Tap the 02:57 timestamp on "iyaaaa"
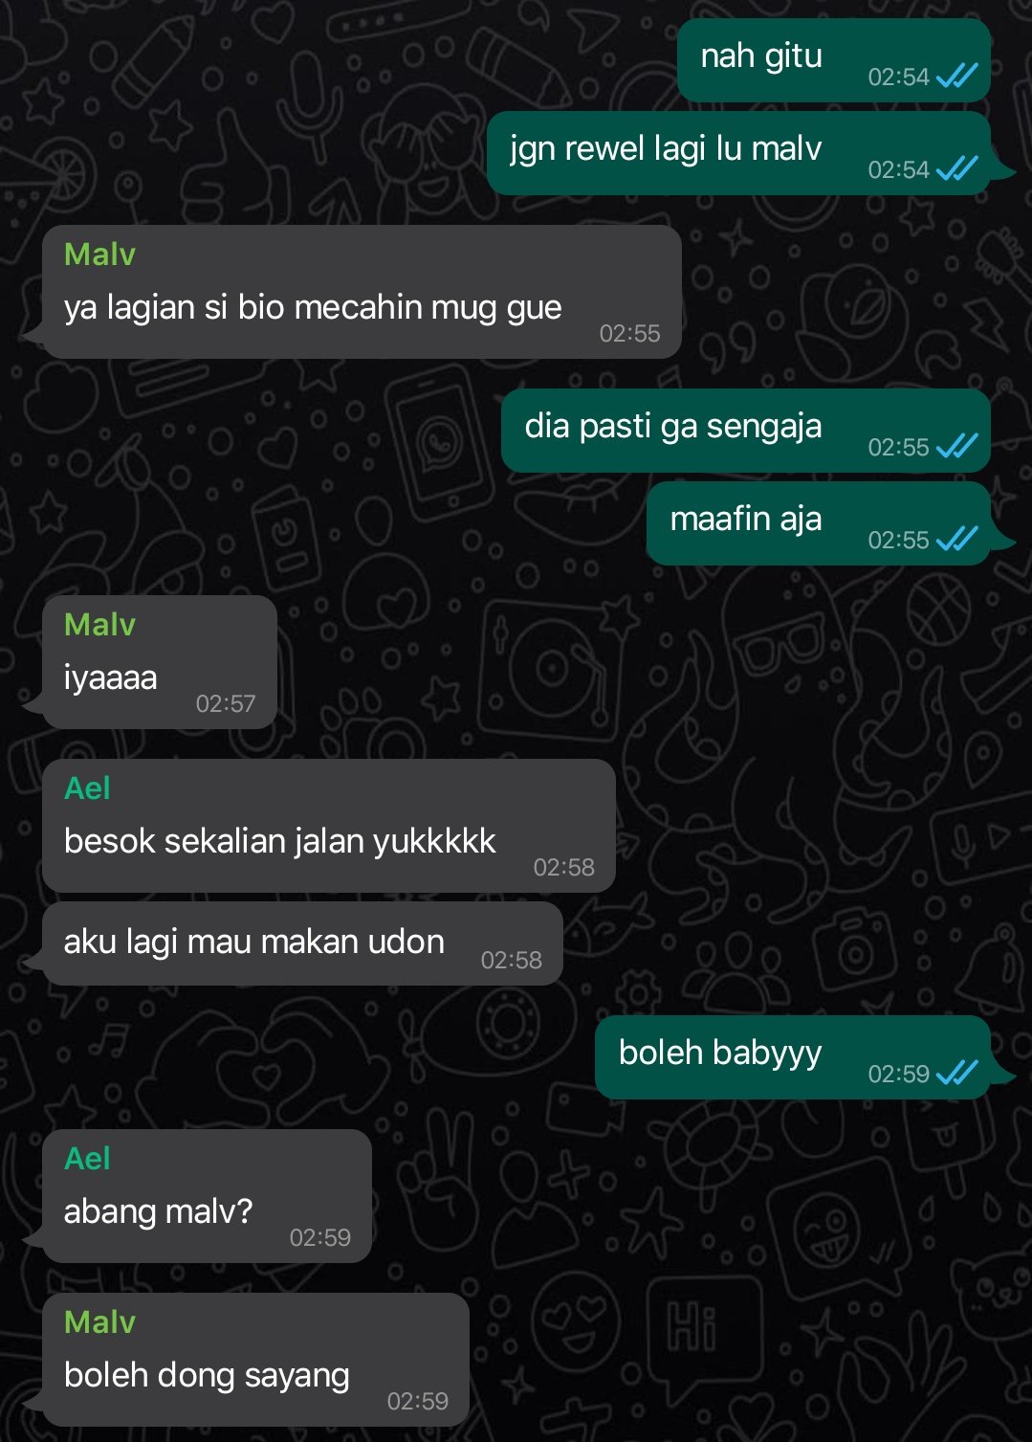The width and height of the screenshot is (1032, 1442). click(226, 703)
